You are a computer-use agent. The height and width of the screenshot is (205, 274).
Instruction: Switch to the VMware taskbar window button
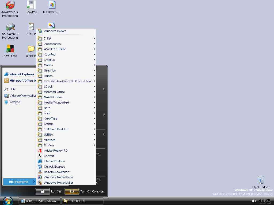(x=40, y=201)
